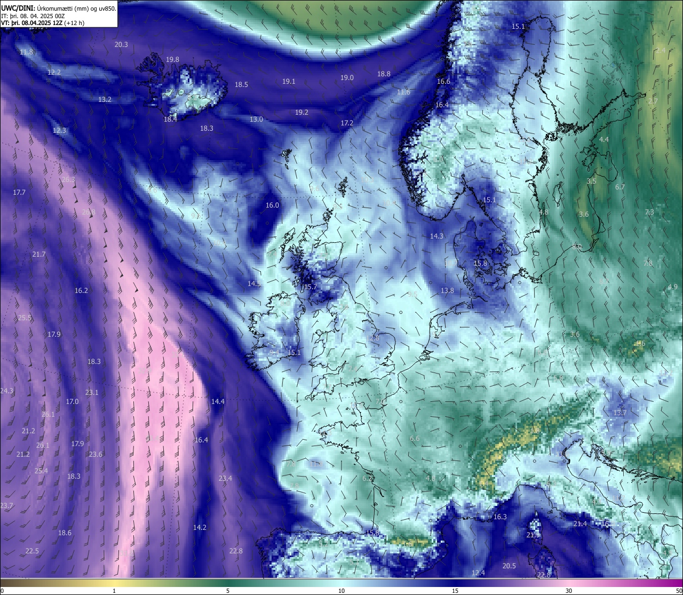
Task: Click the 11.6 value label
Action: click(x=403, y=92)
